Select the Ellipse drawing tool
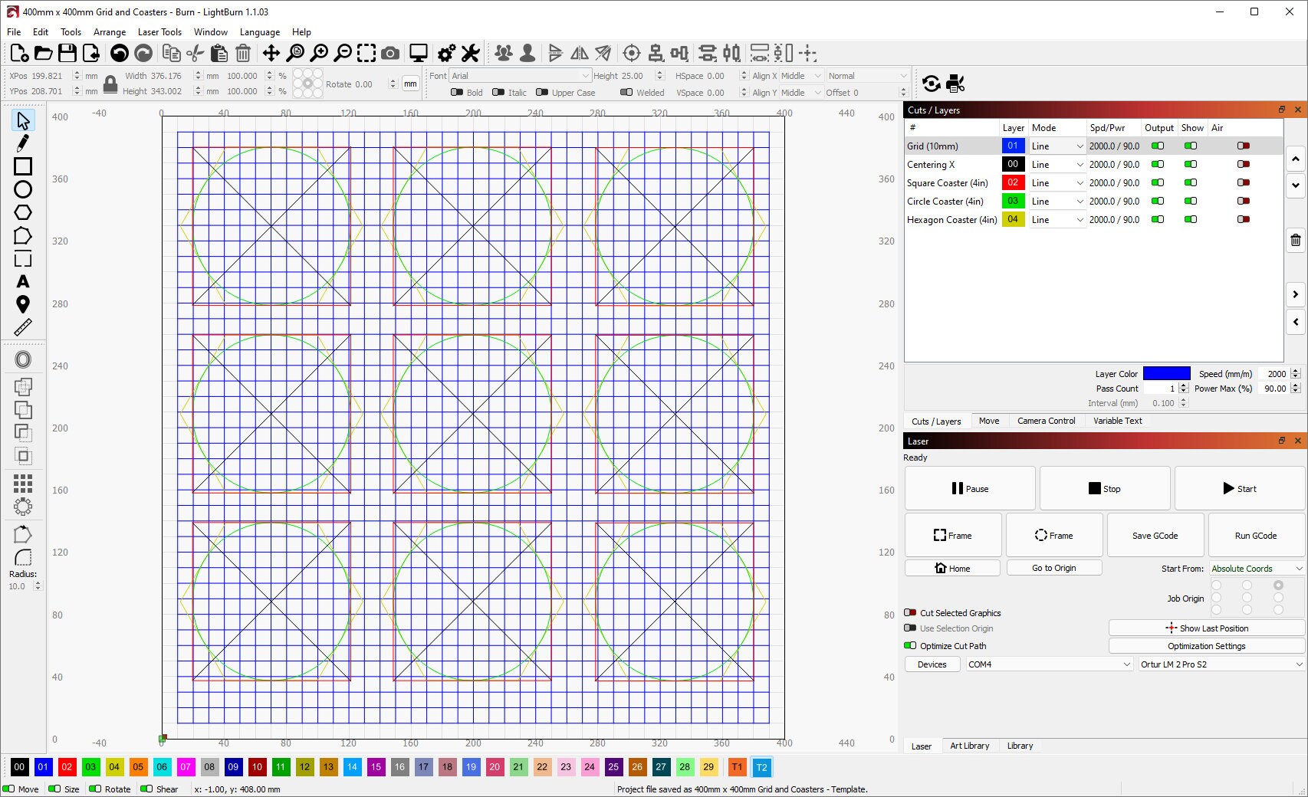The width and height of the screenshot is (1308, 797). [x=23, y=189]
